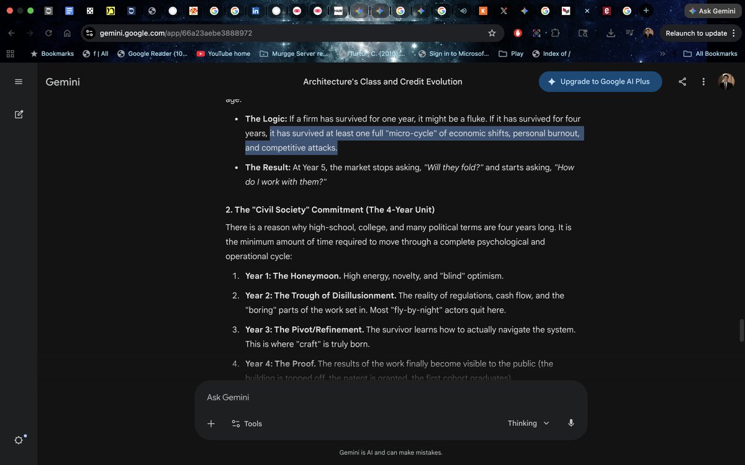View site information icon in the address bar
The width and height of the screenshot is (745, 465).
[89, 33]
